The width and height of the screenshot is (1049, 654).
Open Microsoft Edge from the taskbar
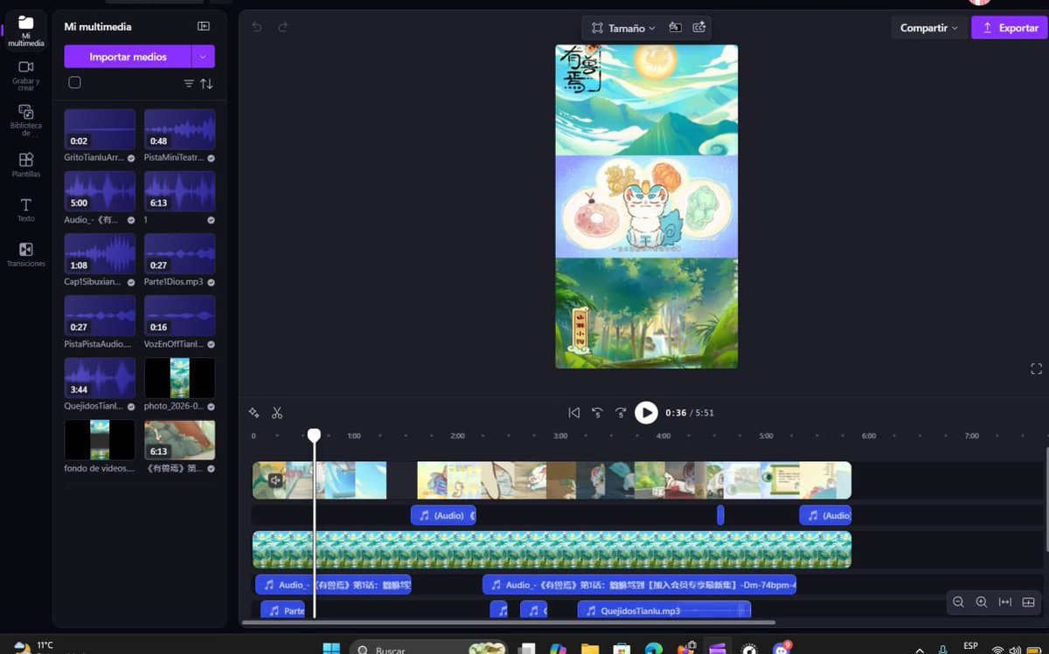point(653,649)
